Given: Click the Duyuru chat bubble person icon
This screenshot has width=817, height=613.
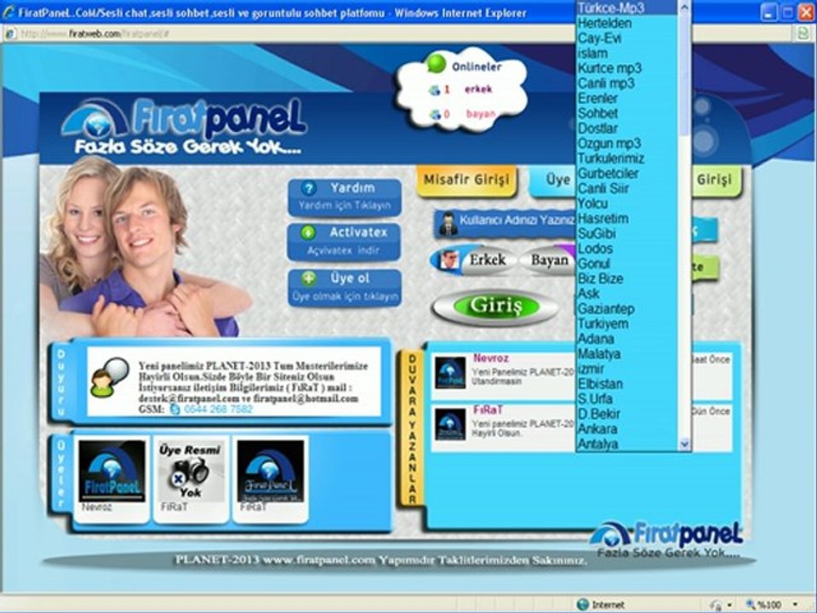Looking at the screenshot, I should tap(109, 376).
